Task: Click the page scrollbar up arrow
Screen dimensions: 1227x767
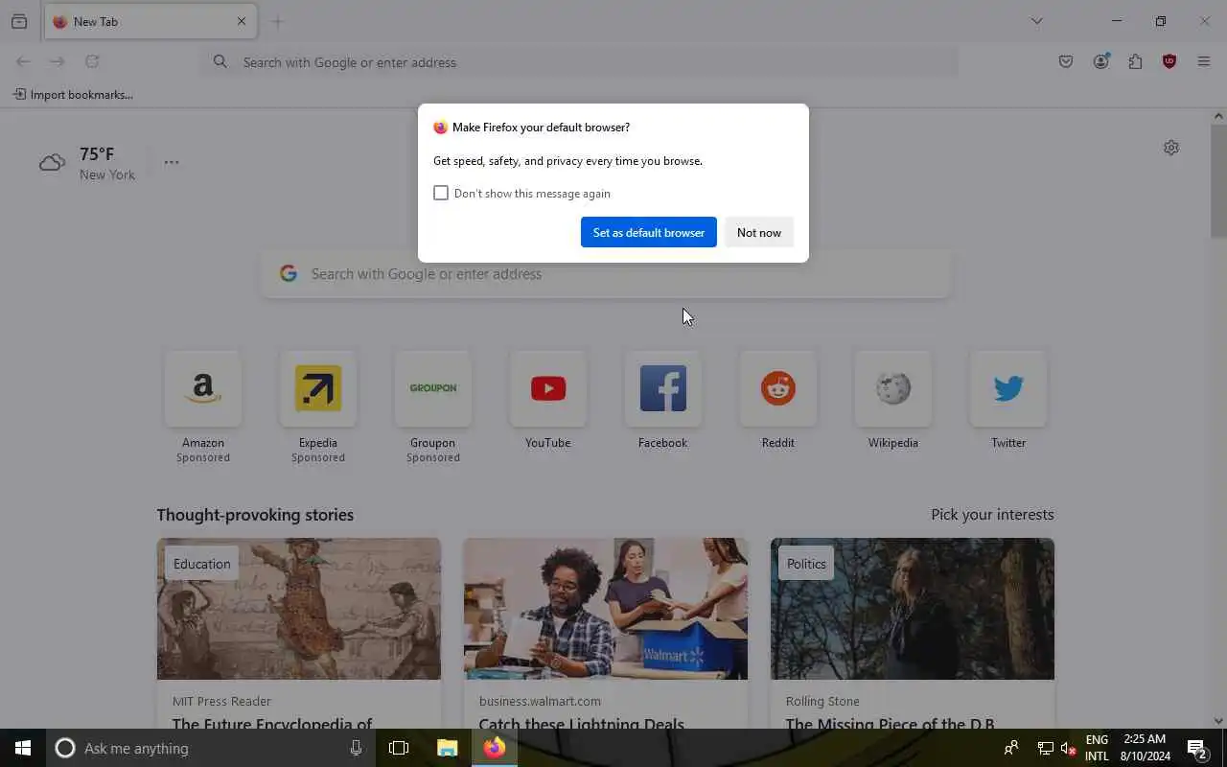Action: [1218, 116]
